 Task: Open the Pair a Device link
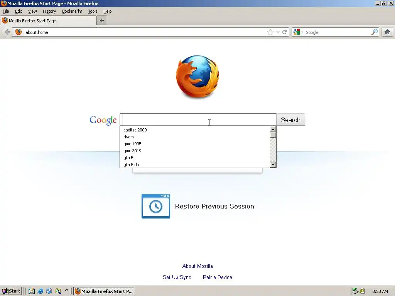pyautogui.click(x=218, y=277)
